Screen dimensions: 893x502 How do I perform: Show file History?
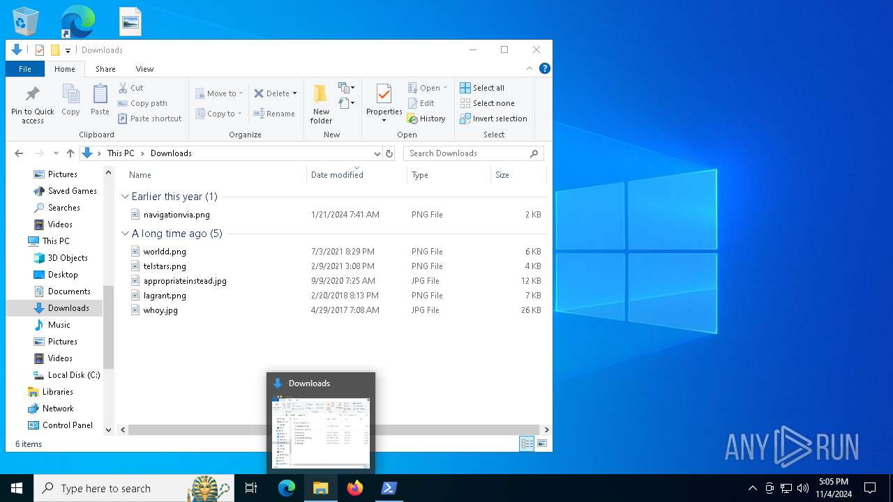pyautogui.click(x=426, y=119)
